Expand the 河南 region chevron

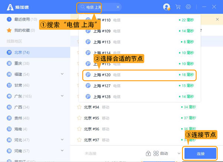62,150
